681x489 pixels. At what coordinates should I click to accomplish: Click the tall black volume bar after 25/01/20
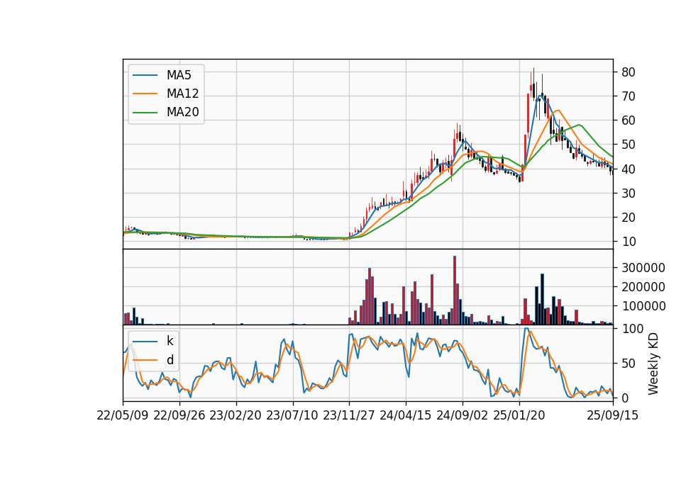pyautogui.click(x=542, y=299)
